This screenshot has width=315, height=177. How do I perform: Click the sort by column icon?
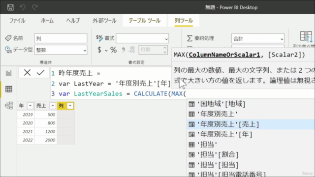click(306, 37)
